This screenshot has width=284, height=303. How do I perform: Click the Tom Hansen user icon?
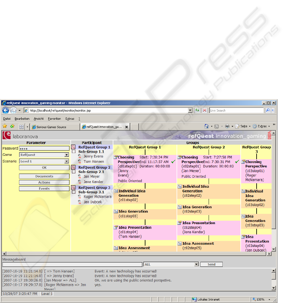pos(80,161)
